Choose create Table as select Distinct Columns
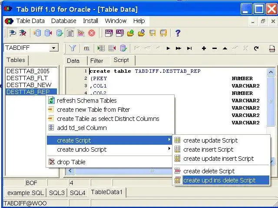The image size is (278, 208). pyautogui.click(x=109, y=119)
